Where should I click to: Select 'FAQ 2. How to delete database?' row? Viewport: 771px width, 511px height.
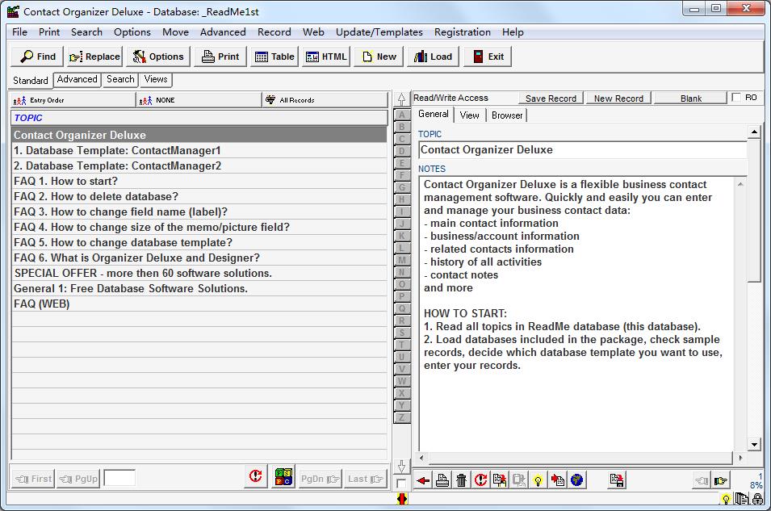[199, 196]
